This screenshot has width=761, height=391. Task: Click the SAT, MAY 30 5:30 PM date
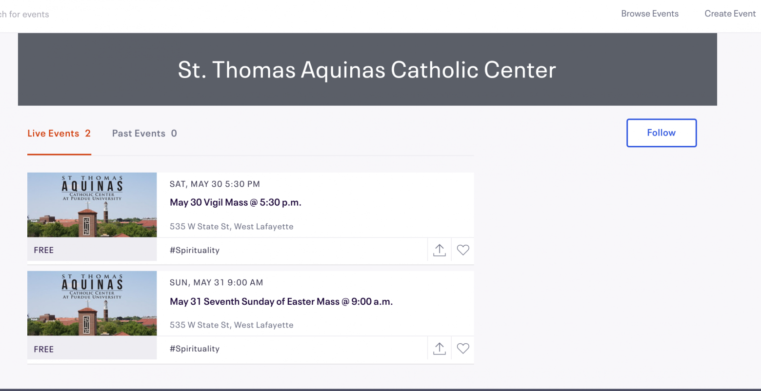pyautogui.click(x=215, y=184)
